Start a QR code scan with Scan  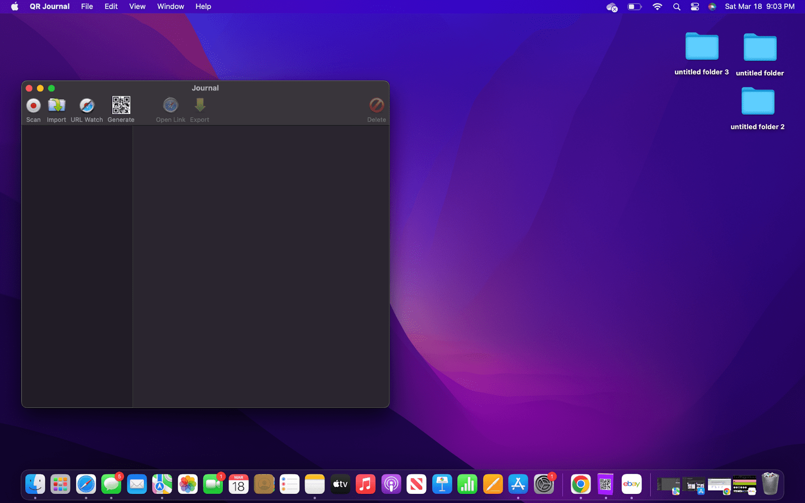coord(33,110)
